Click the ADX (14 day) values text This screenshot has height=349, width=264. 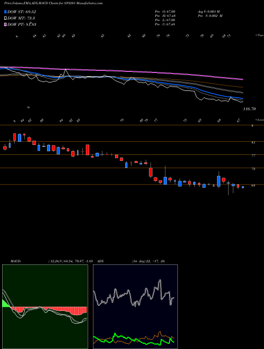[148, 261]
